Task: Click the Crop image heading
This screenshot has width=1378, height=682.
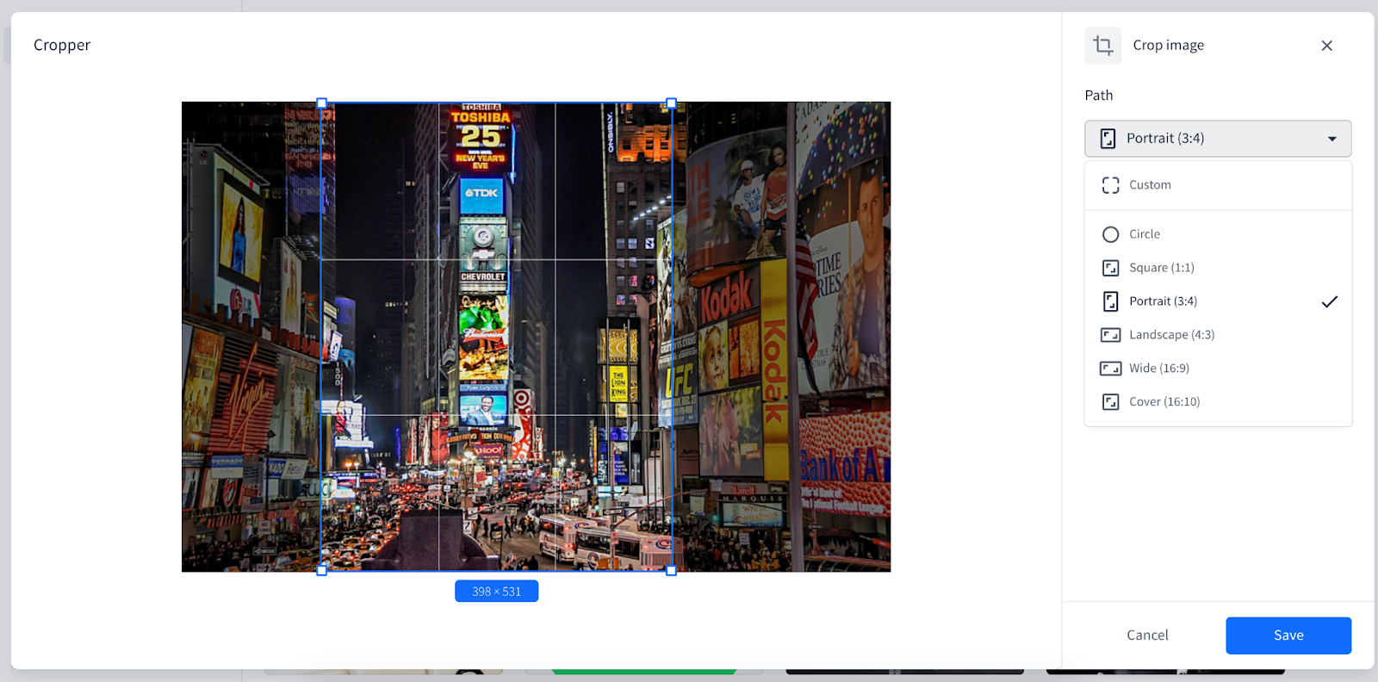Action: click(x=1169, y=46)
